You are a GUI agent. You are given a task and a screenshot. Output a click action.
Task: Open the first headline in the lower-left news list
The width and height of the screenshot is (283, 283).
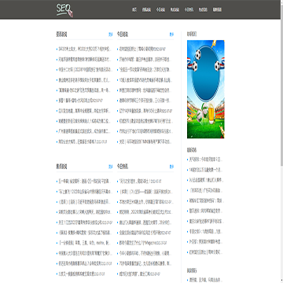point(85,181)
